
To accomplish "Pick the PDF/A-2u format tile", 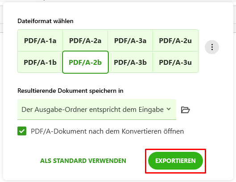I will pos(175,40).
